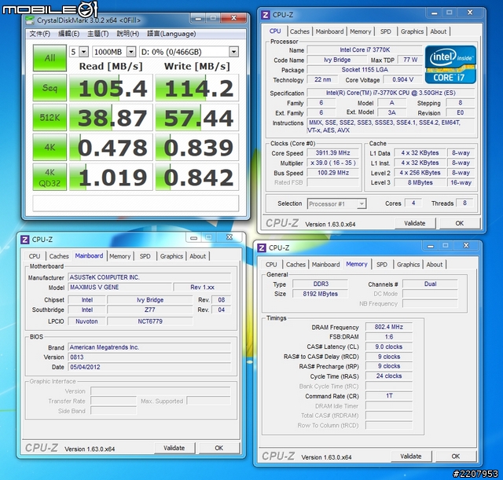
Task: Select CPU tab in CPU-Z CPU window
Action: click(x=275, y=31)
